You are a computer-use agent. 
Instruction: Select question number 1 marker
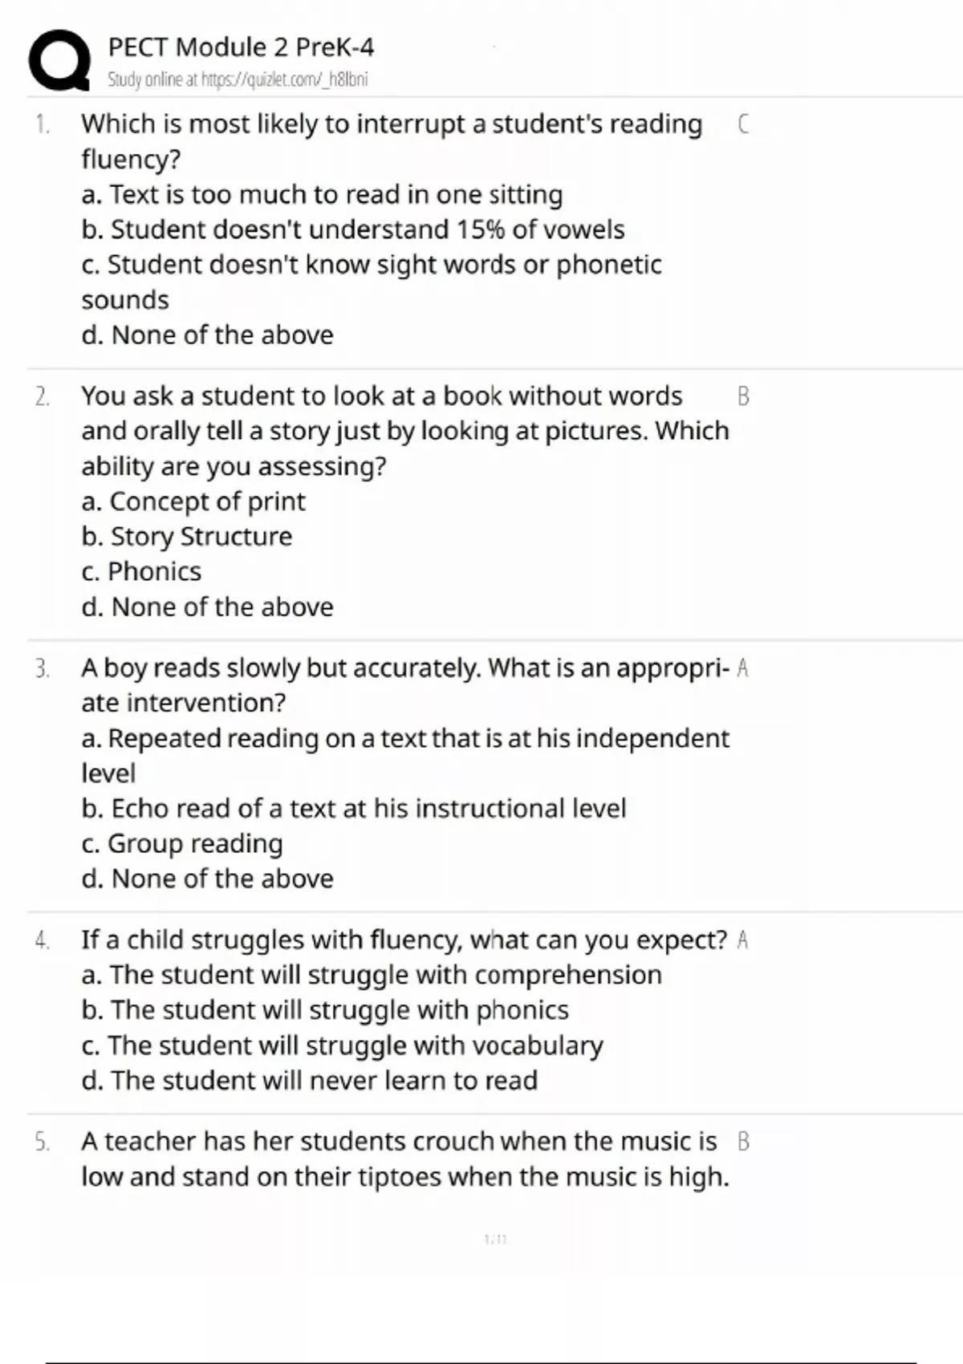[x=42, y=124]
